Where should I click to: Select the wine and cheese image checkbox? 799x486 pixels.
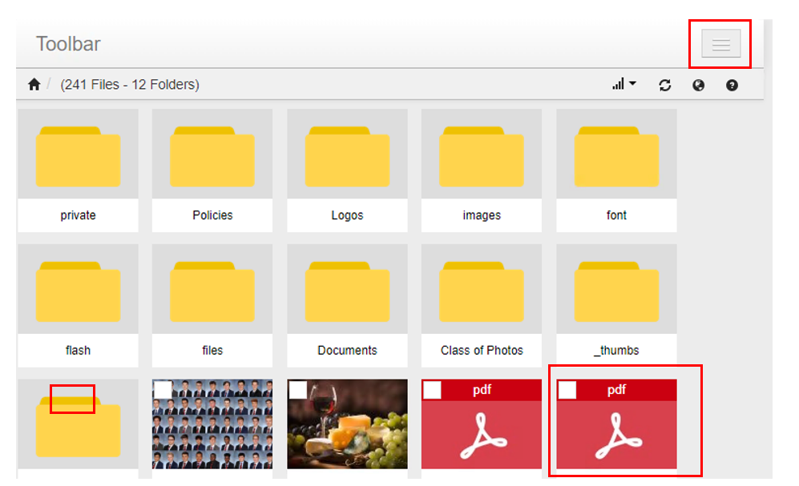[298, 390]
